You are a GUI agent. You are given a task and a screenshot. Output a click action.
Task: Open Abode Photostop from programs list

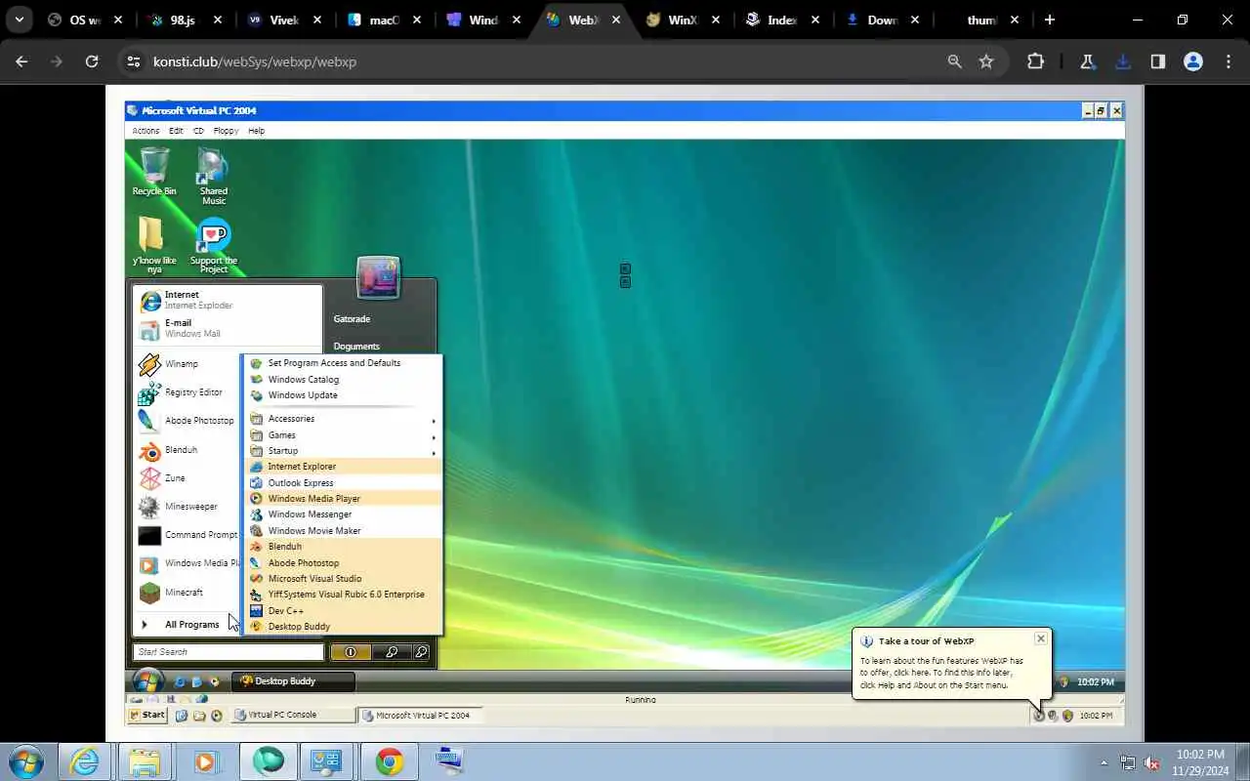[343, 563]
